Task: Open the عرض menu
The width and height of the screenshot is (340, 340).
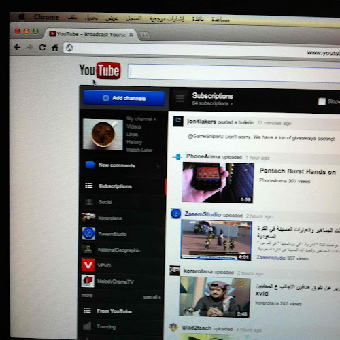Action: click(x=112, y=18)
